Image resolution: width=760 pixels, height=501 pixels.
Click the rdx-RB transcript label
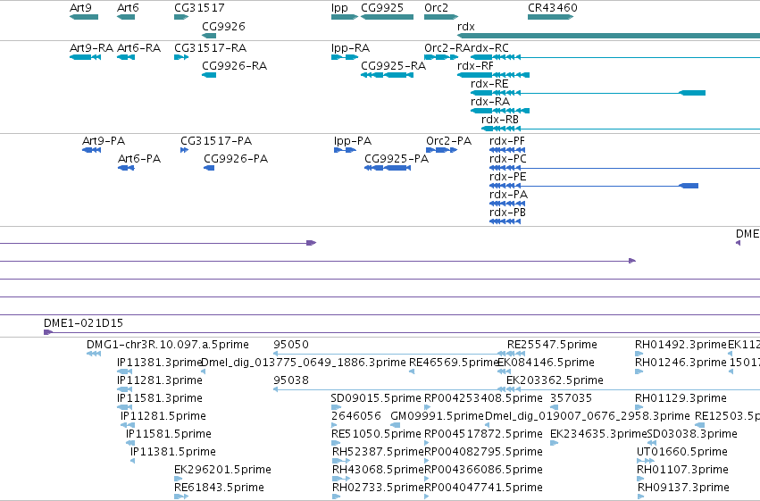click(500, 120)
